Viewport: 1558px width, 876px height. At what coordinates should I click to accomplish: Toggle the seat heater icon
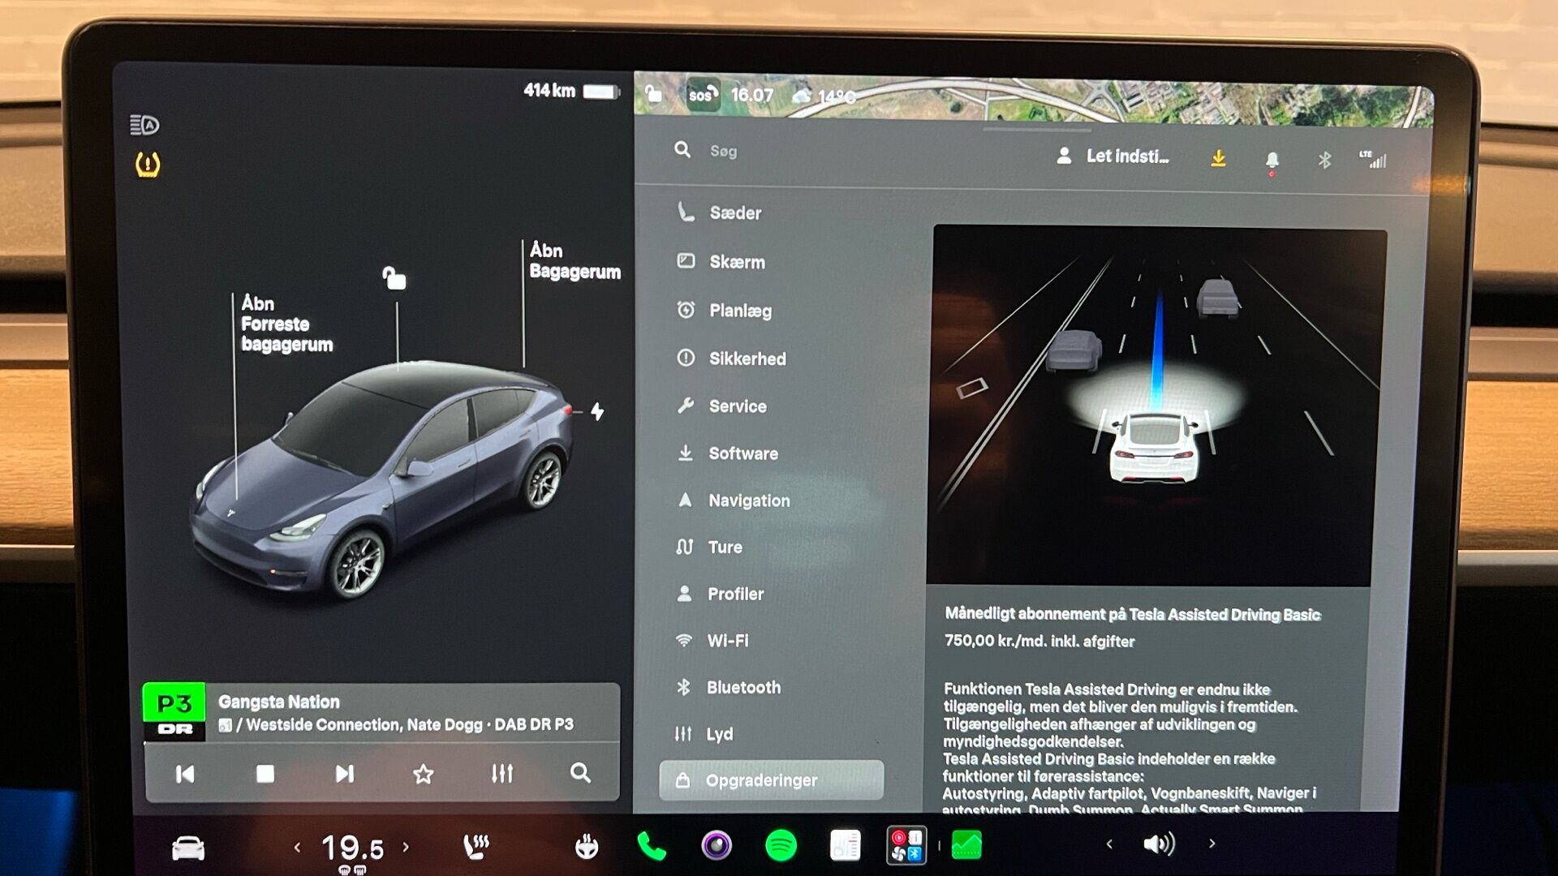476,847
